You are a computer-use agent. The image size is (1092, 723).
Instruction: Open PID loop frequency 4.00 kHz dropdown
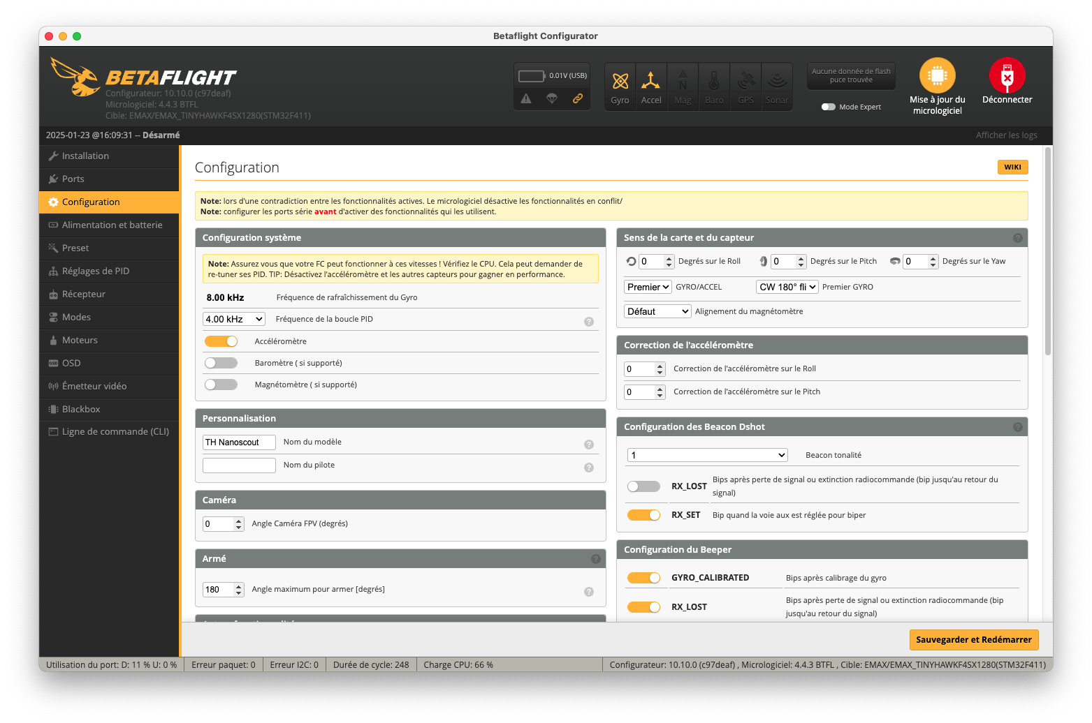click(x=234, y=319)
